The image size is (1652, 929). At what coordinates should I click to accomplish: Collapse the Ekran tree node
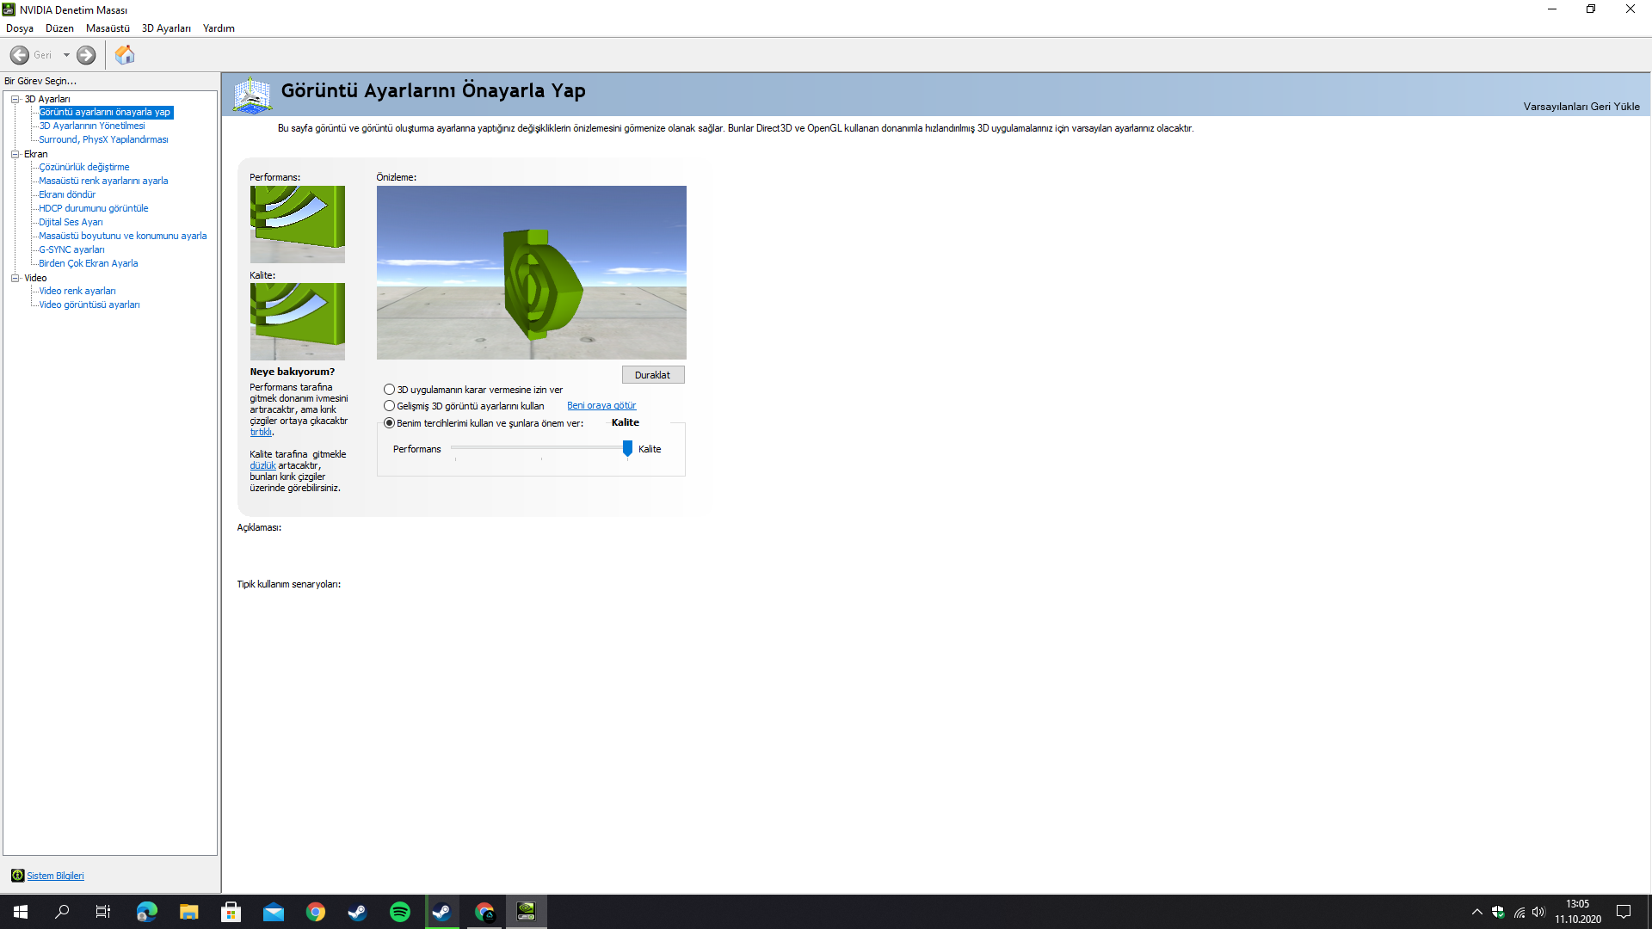pyautogui.click(x=15, y=154)
